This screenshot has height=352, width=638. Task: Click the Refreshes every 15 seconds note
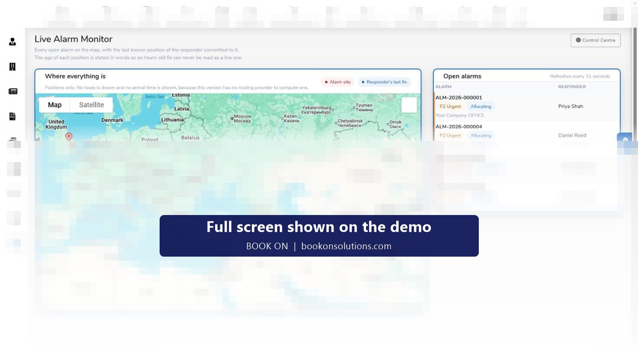pyautogui.click(x=580, y=76)
